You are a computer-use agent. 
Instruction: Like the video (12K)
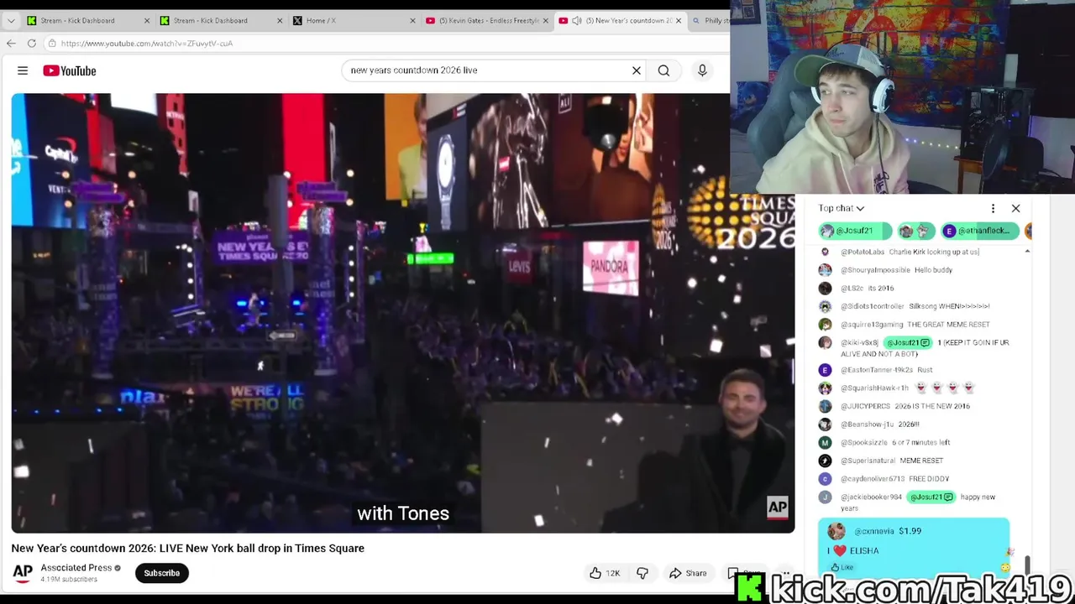(605, 573)
